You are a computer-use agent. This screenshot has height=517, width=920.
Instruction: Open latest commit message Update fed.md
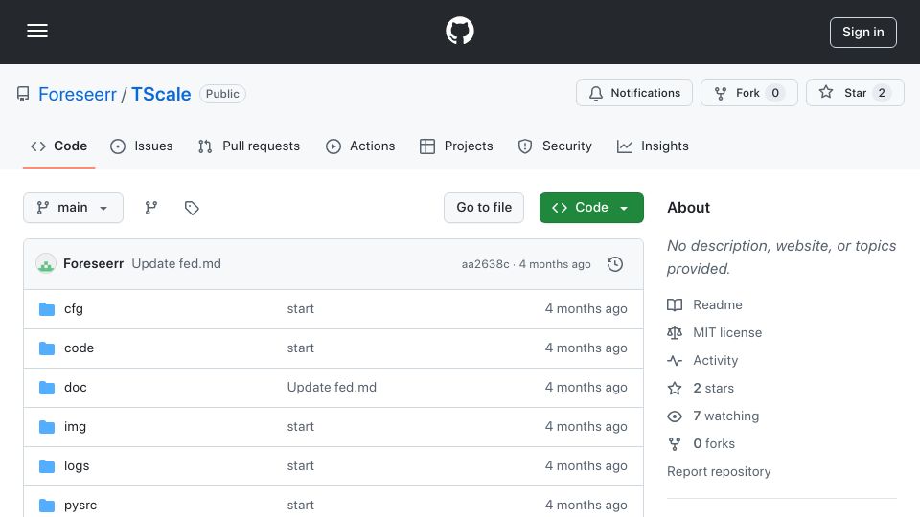tap(176, 264)
